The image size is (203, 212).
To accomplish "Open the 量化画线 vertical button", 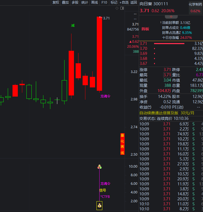I will (x=122, y=144).
